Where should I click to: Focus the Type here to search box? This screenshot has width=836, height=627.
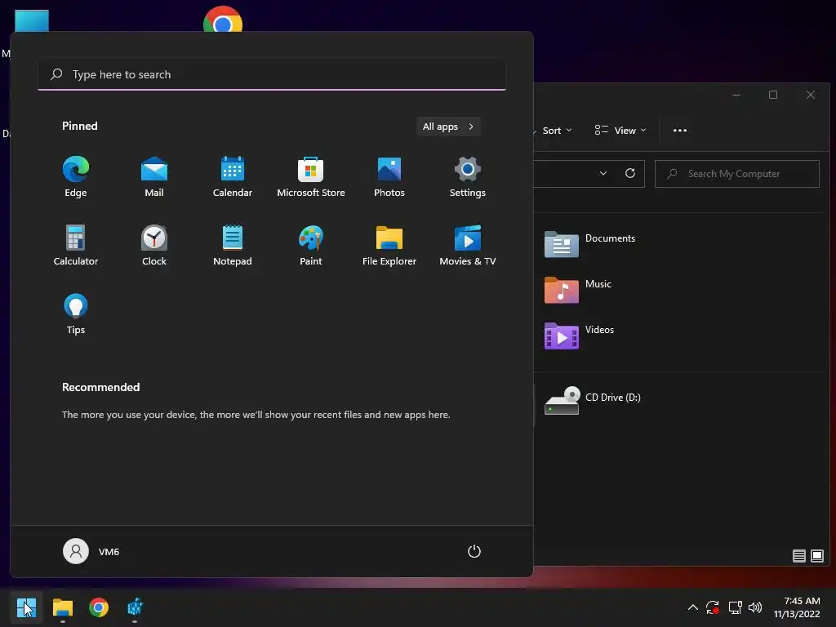click(x=272, y=74)
